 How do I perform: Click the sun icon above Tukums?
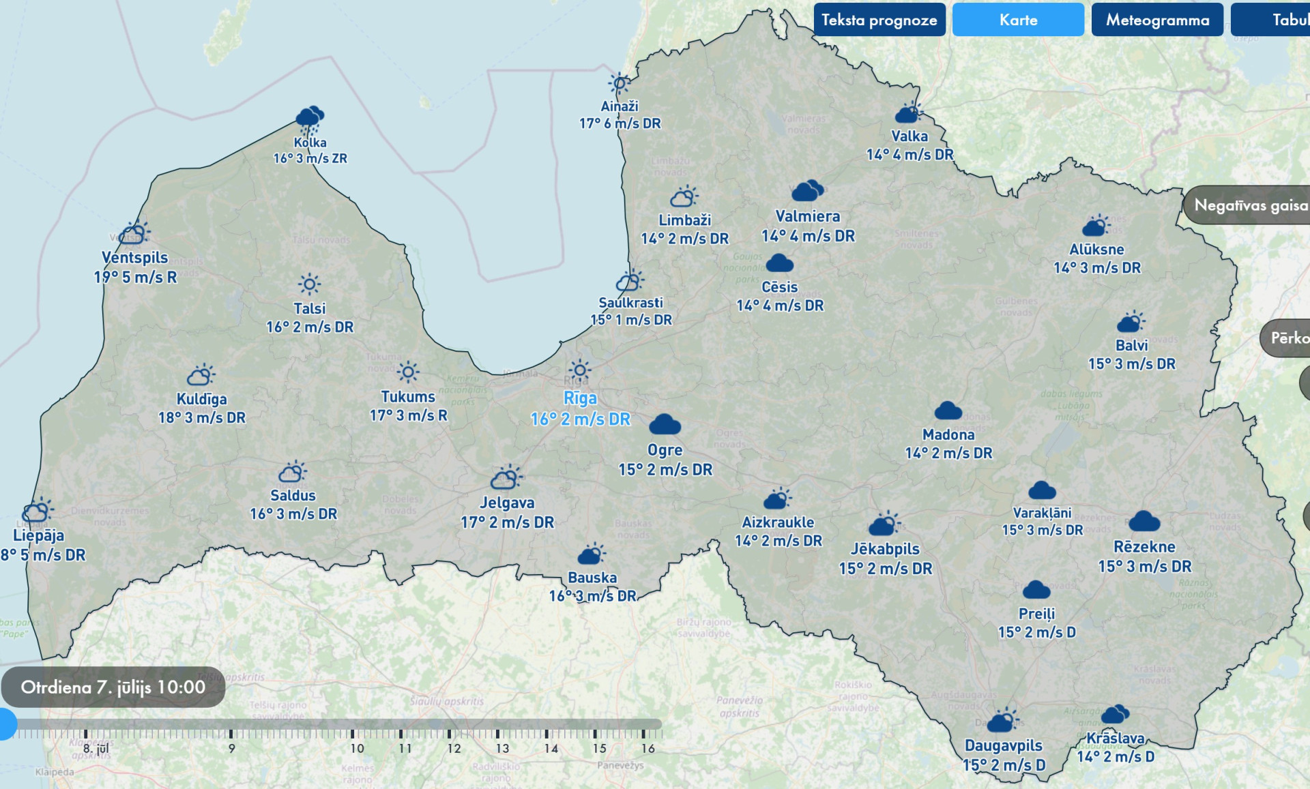tap(408, 372)
